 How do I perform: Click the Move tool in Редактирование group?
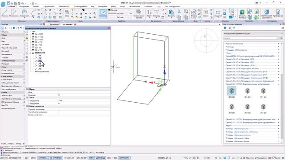(45, 10)
